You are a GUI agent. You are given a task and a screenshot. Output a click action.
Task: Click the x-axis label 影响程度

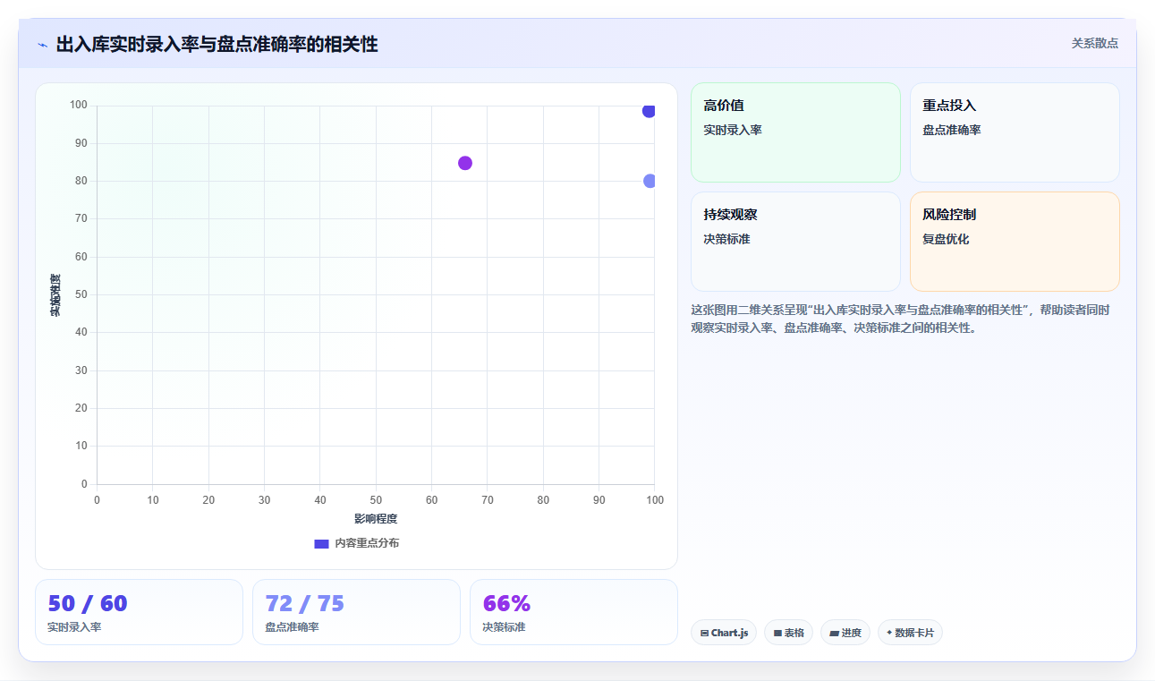coord(376,519)
